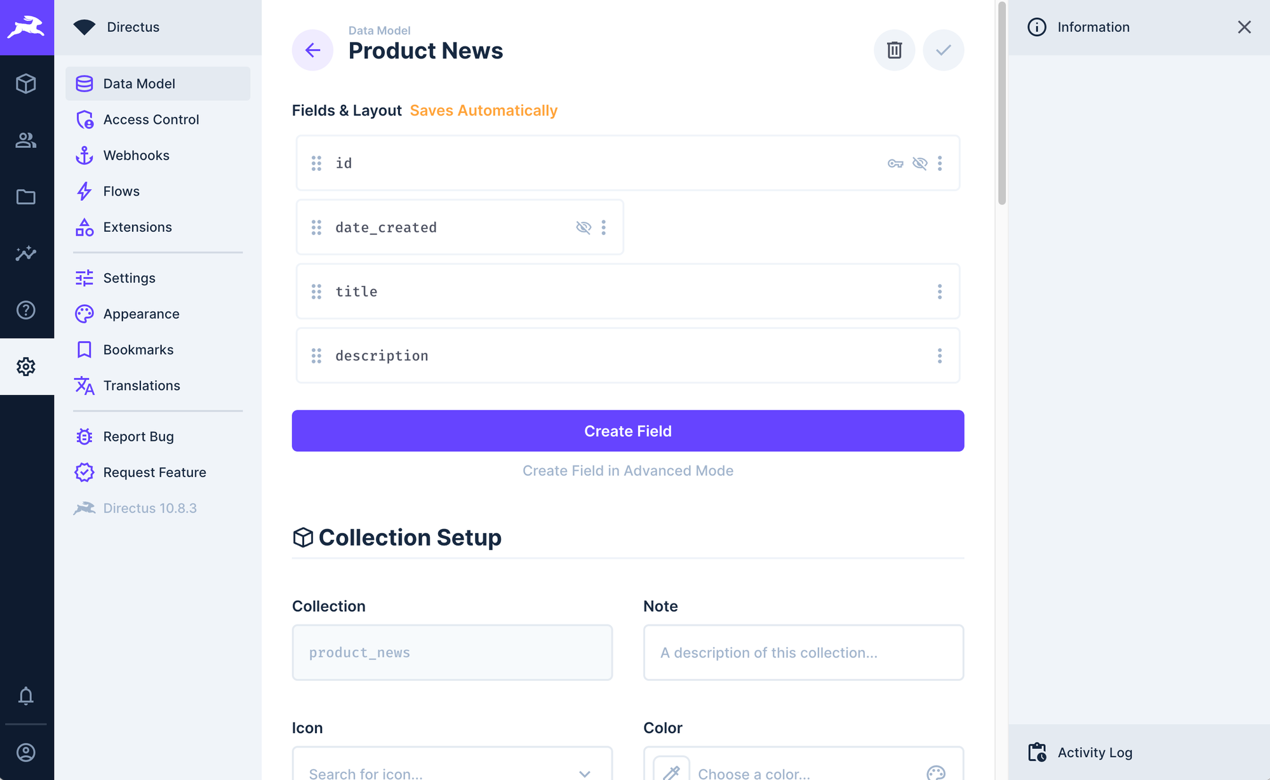This screenshot has width=1270, height=780.
Task: Toggle hidden eye icon on id field
Action: tap(919, 163)
